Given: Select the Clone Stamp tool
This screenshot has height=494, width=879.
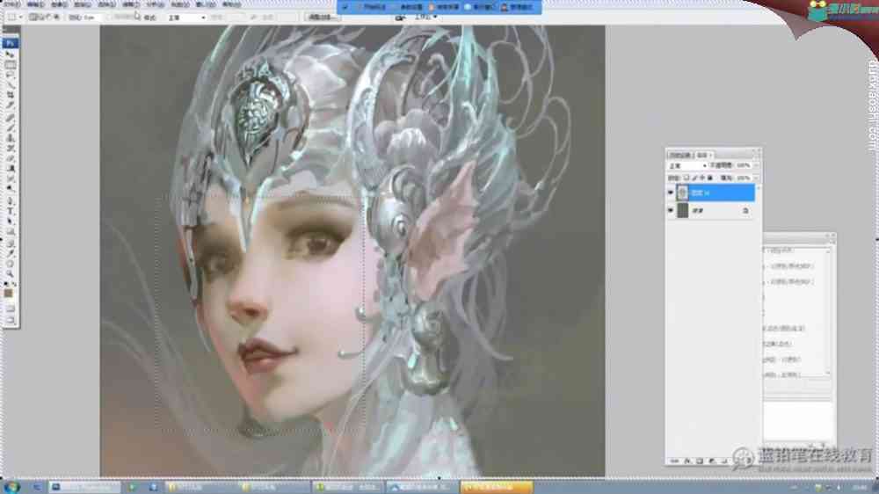Looking at the screenshot, I should tap(10, 138).
